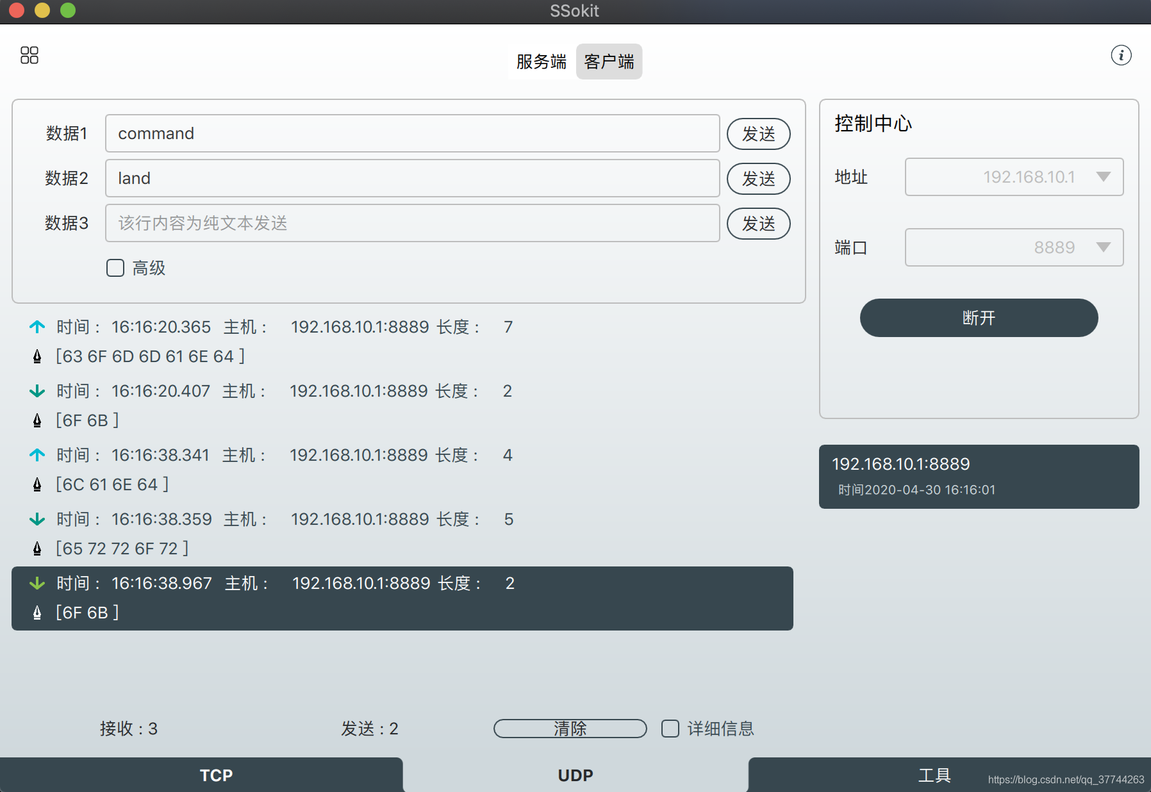The image size is (1151, 792).
Task: Switch to the 客户端 client tab
Action: click(609, 62)
